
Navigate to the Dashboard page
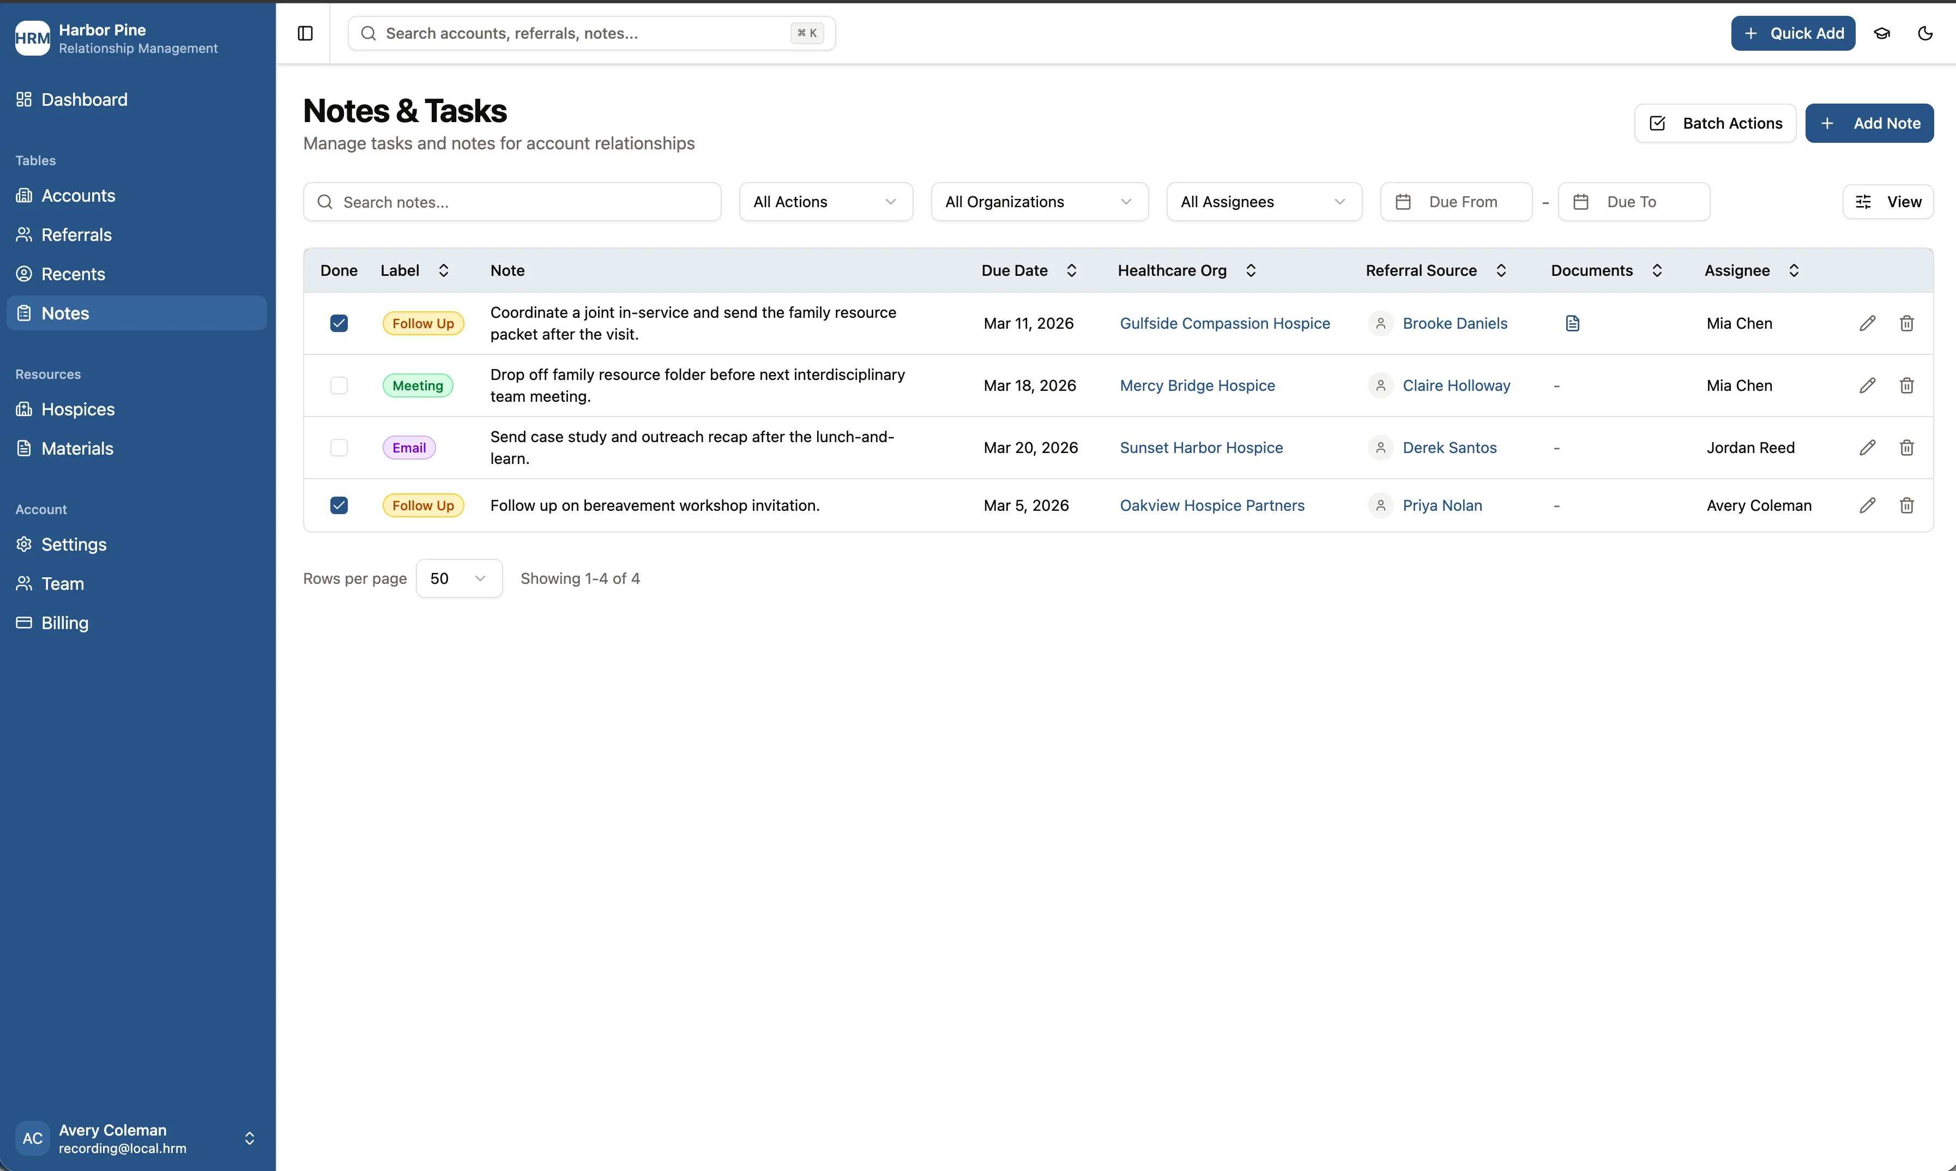(x=83, y=99)
